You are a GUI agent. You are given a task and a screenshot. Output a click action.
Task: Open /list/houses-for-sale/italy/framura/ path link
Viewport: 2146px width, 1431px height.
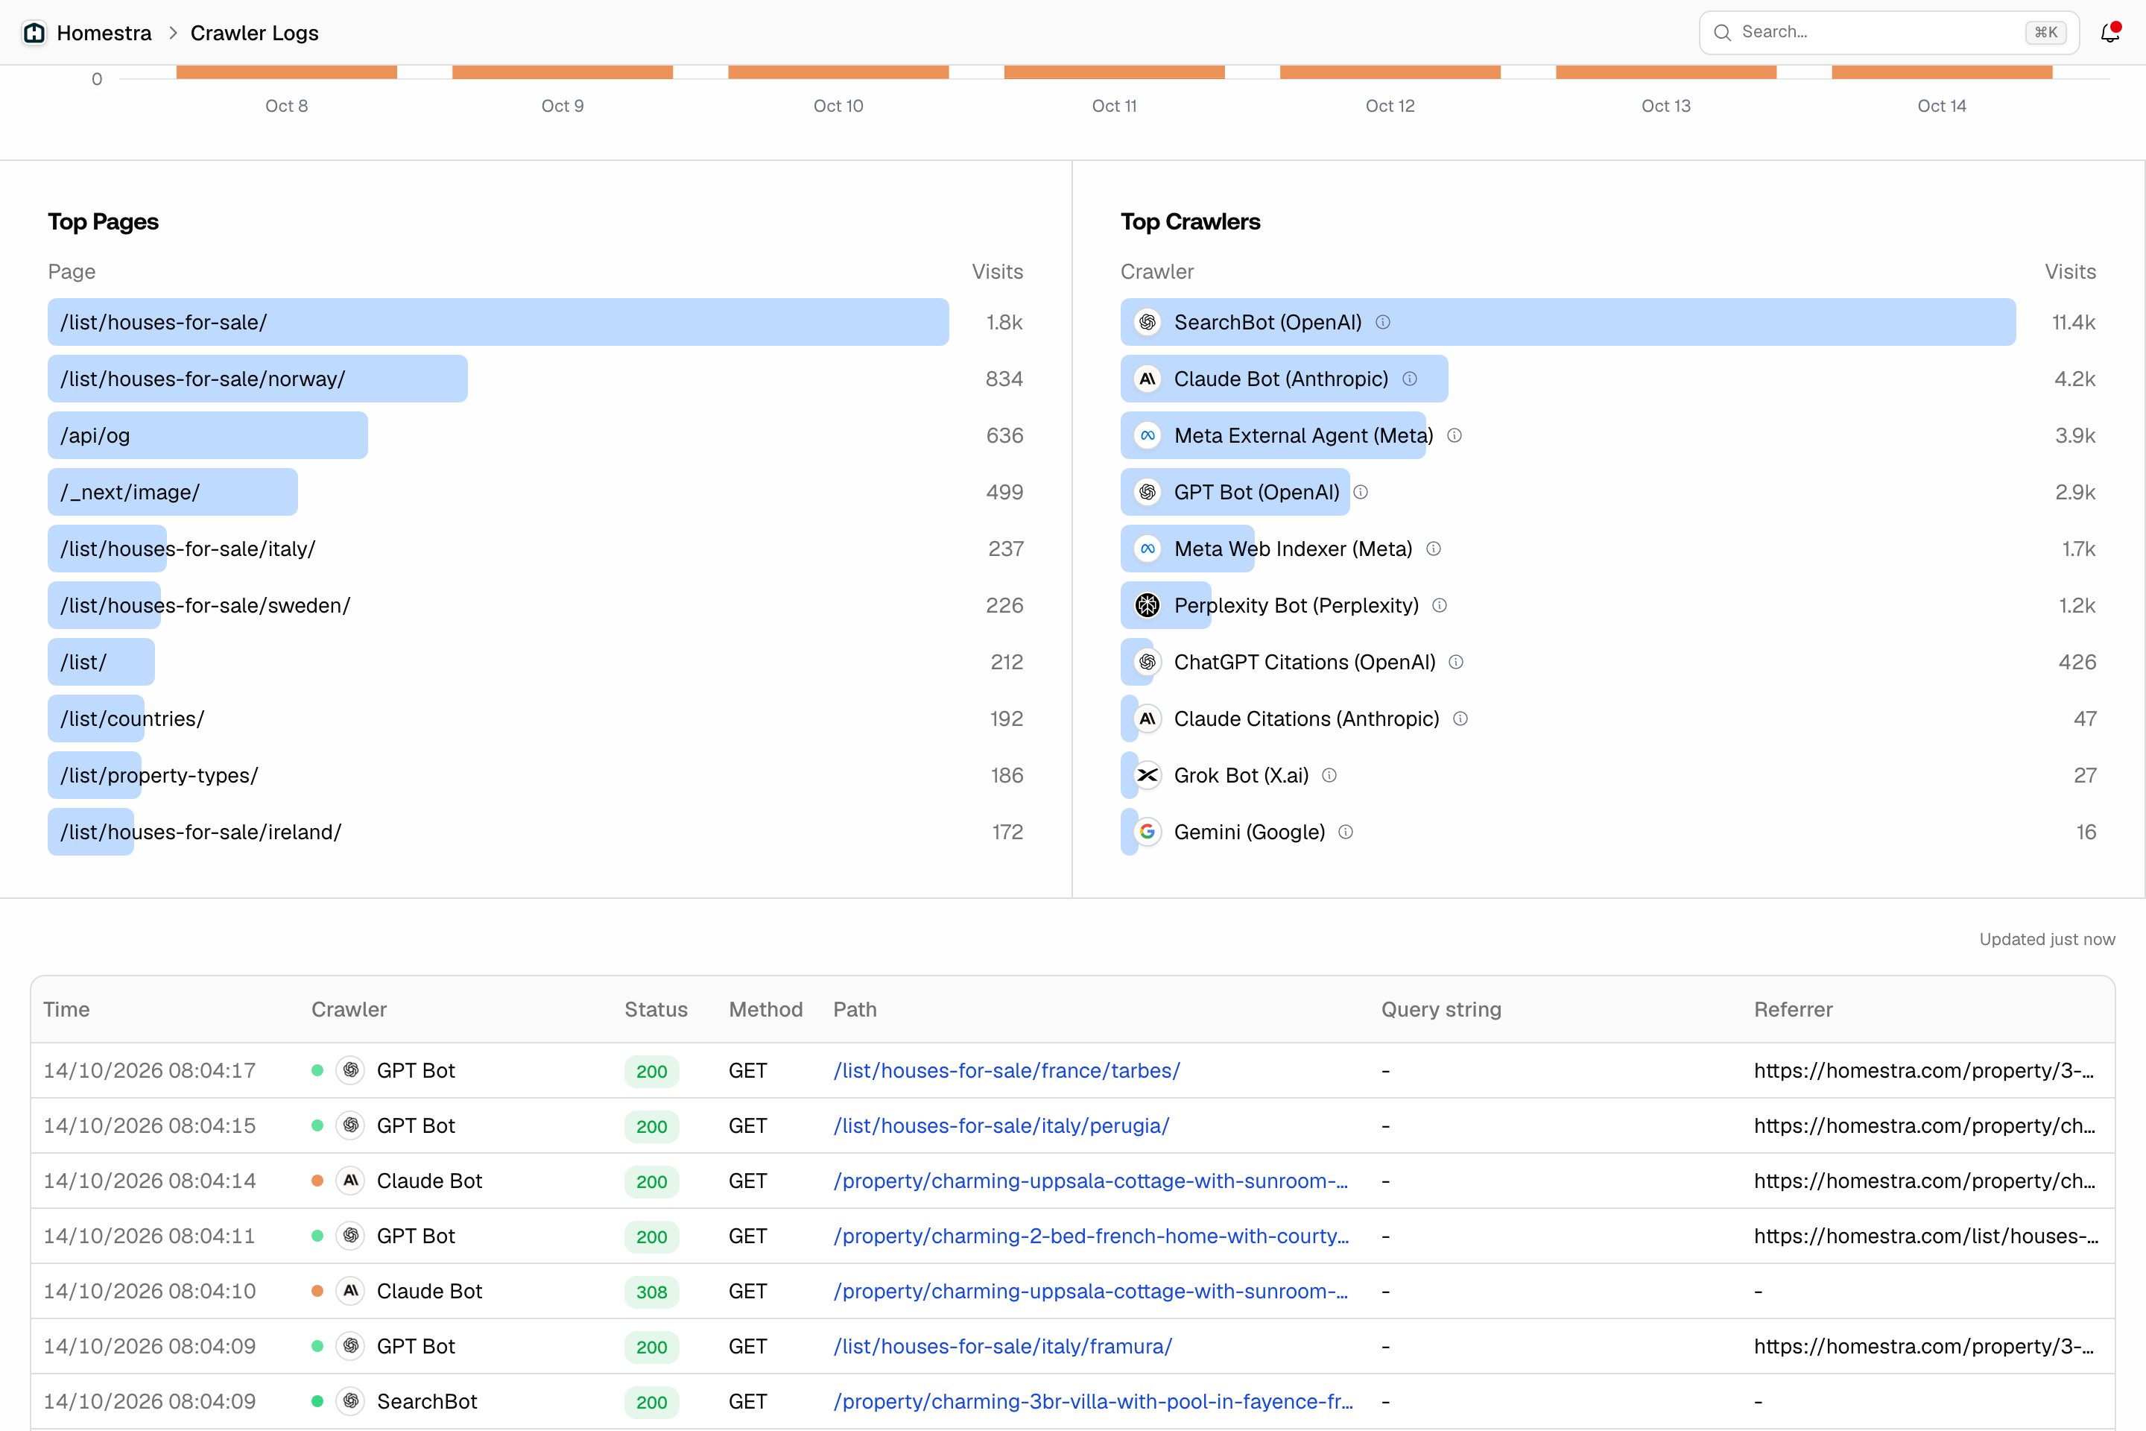click(x=1003, y=1346)
